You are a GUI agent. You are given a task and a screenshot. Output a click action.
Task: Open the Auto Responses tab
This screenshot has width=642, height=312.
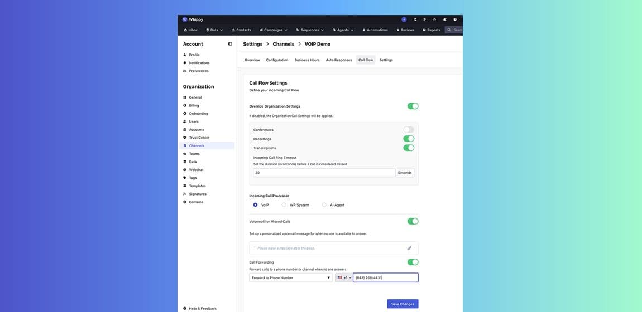tap(339, 60)
